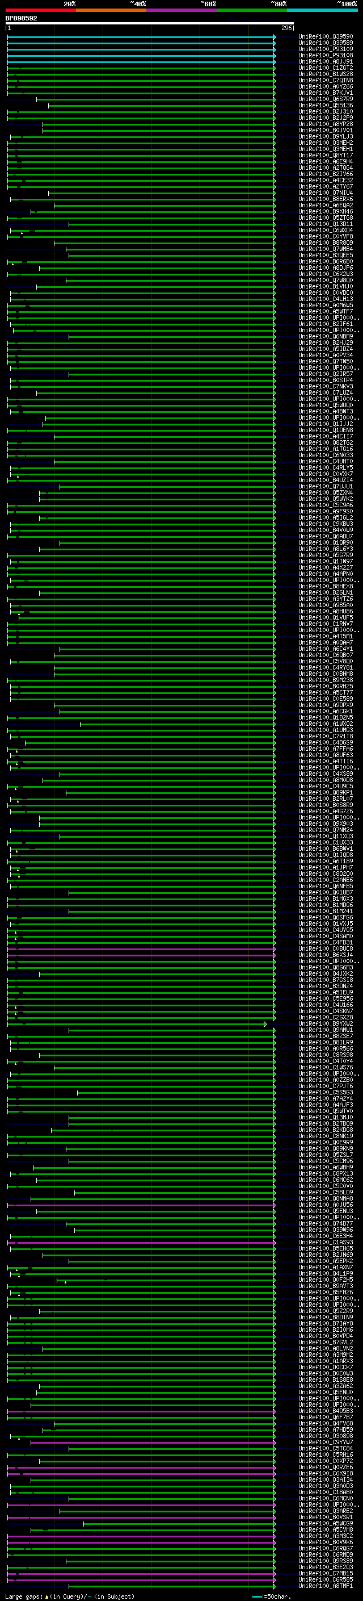Click the green ~80% identity legend swatch
This screenshot has height=1601, width=363.
(x=252, y=10)
